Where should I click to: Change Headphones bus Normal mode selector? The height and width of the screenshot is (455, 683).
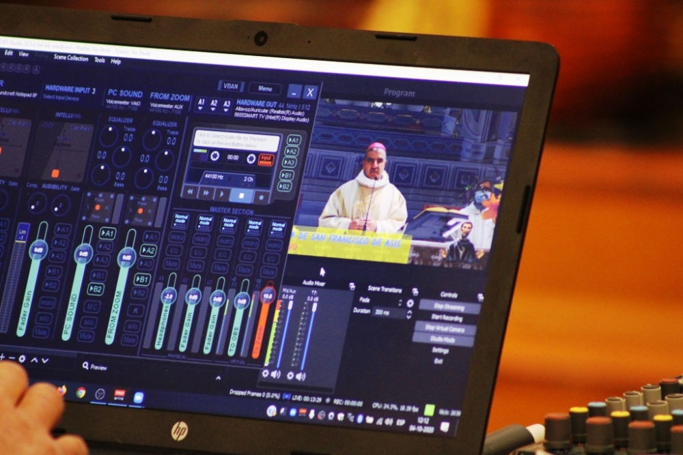pyautogui.click(x=180, y=219)
